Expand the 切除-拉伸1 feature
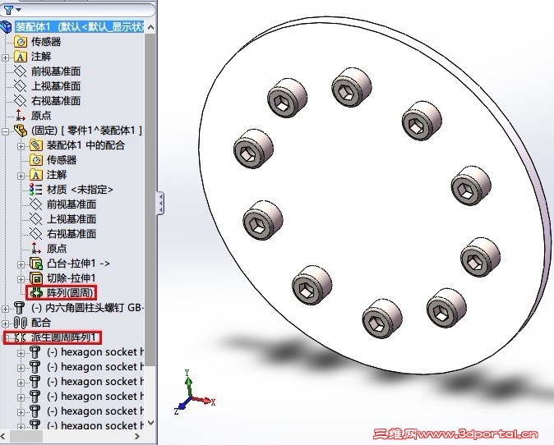Image resolution: width=554 pixels, height=445 pixels. (x=21, y=279)
